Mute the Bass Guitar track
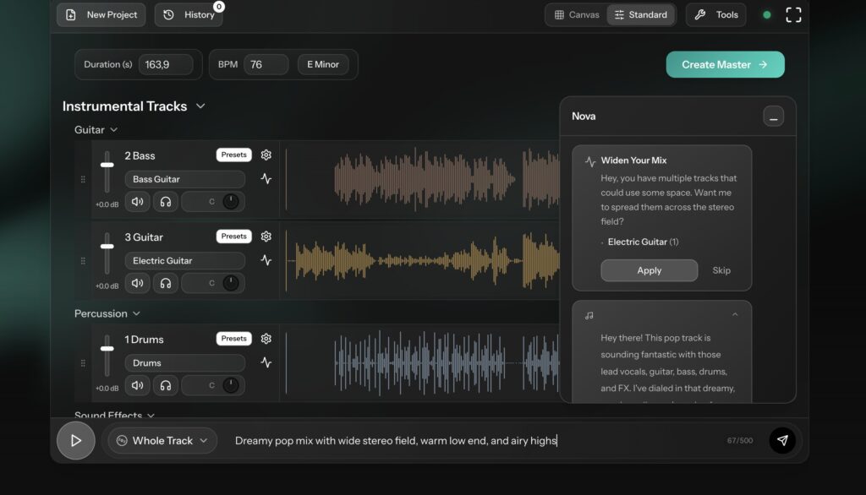The height and width of the screenshot is (495, 866). point(137,201)
